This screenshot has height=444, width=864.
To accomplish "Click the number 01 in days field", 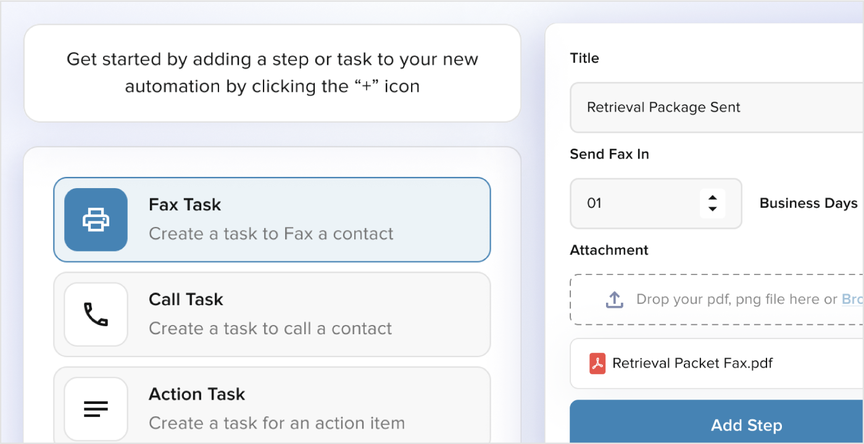I will pos(594,203).
